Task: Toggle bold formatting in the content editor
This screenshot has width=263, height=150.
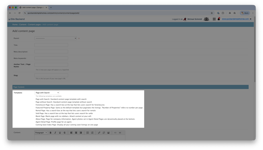Action: tap(51, 133)
